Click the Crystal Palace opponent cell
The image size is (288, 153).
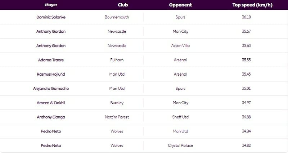tap(180, 145)
